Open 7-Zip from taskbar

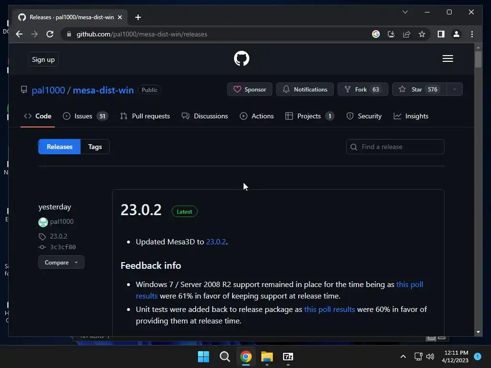click(288, 356)
